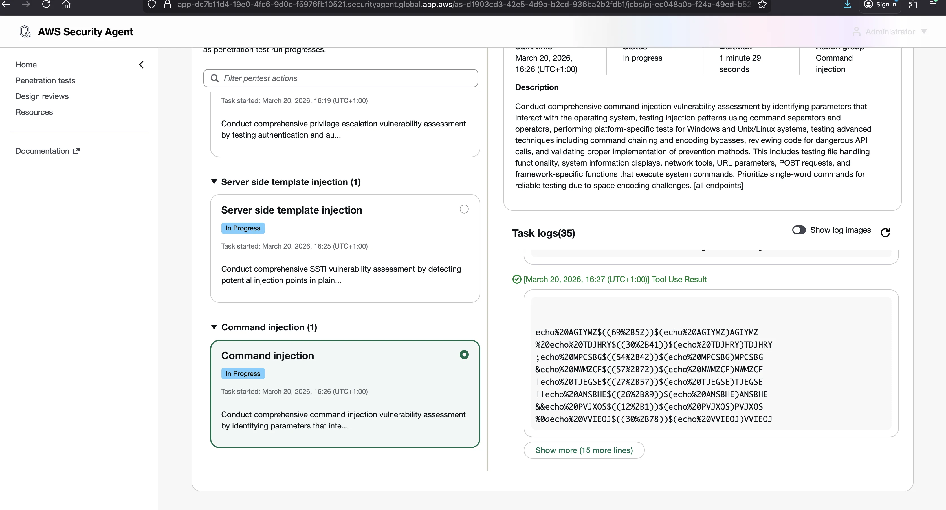Click Task started 16:26 text on Command injection card

coord(294,392)
